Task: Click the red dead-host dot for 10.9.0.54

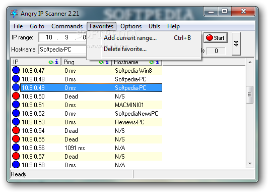Action: tap(16, 130)
